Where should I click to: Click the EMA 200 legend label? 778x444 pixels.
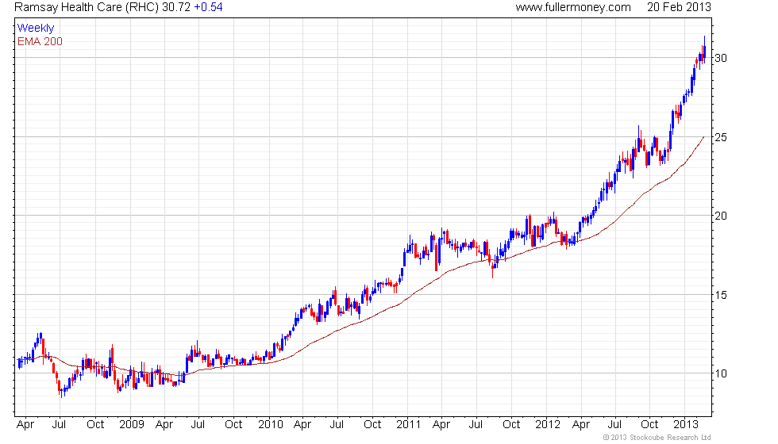click(x=40, y=41)
